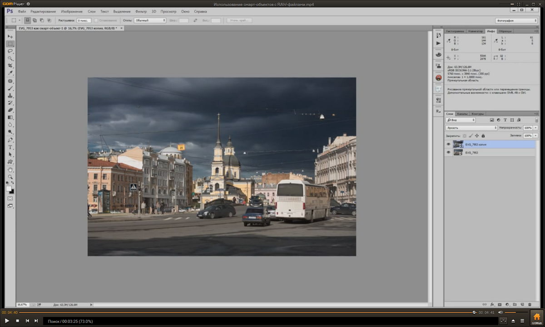Viewport: 545px width, 327px height.
Task: Hide the EVG_7953 копия layer
Action: 448,144
